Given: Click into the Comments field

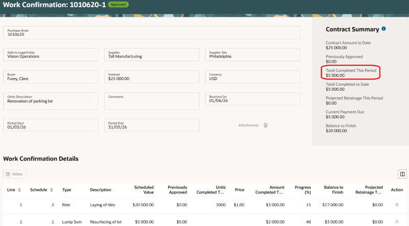Looking at the screenshot, I should 152,101.
